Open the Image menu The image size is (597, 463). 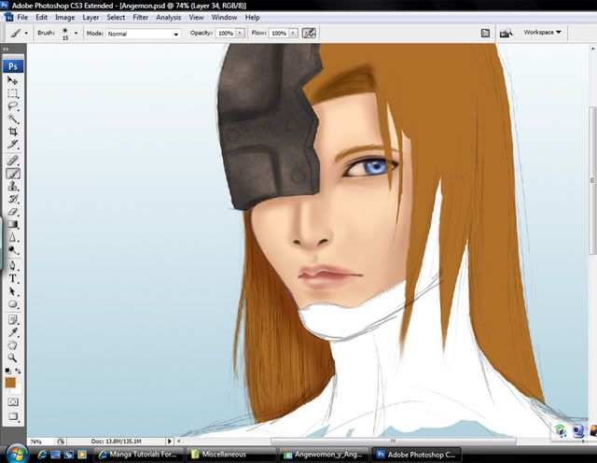64,18
